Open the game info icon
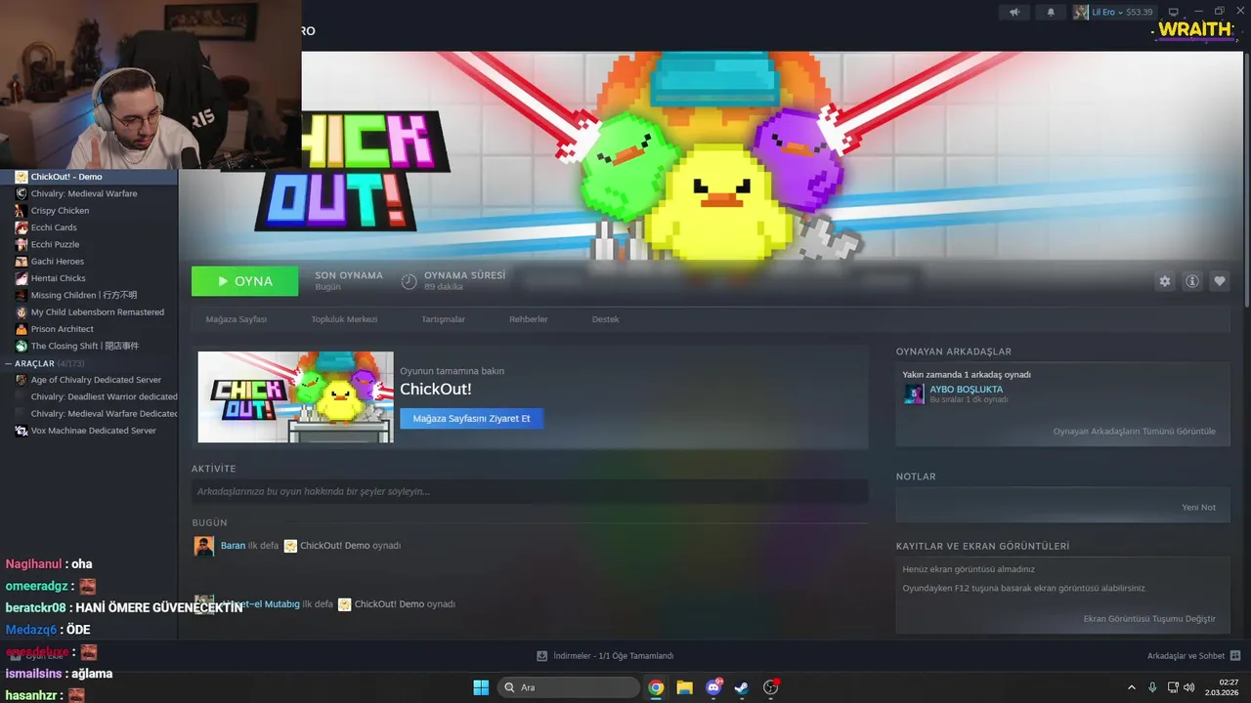The height and width of the screenshot is (703, 1251). pyautogui.click(x=1192, y=281)
